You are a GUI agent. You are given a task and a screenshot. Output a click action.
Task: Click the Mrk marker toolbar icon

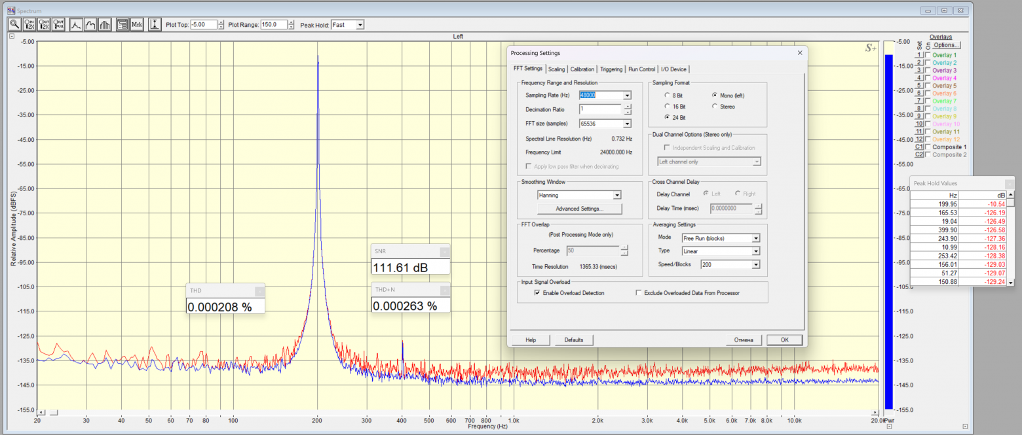coord(137,24)
